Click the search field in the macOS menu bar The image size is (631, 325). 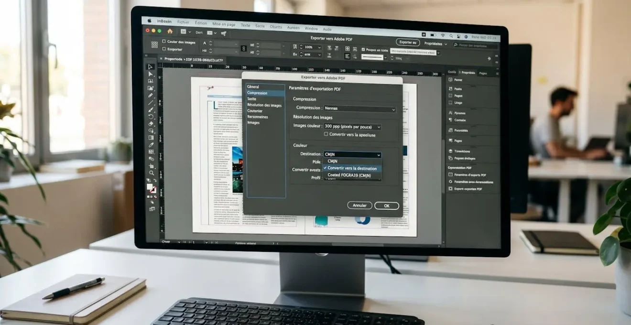[x=451, y=35]
